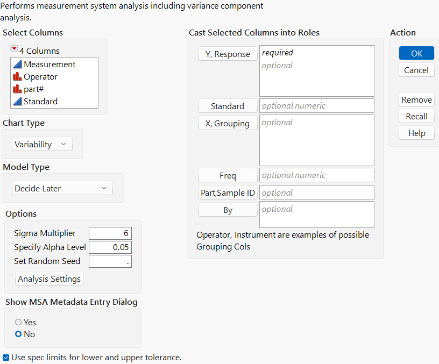Screen dimensions: 439x364
Task: Click the Y, Response role button
Action: (x=228, y=54)
